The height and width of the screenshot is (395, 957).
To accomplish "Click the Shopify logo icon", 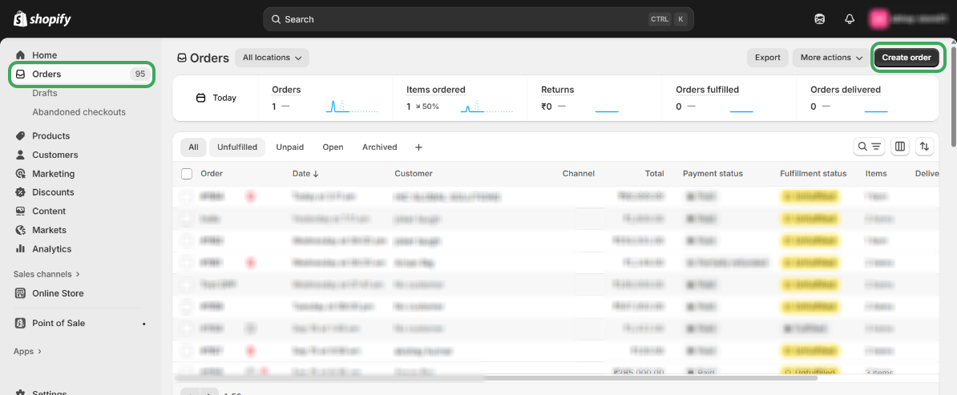I will (x=20, y=18).
